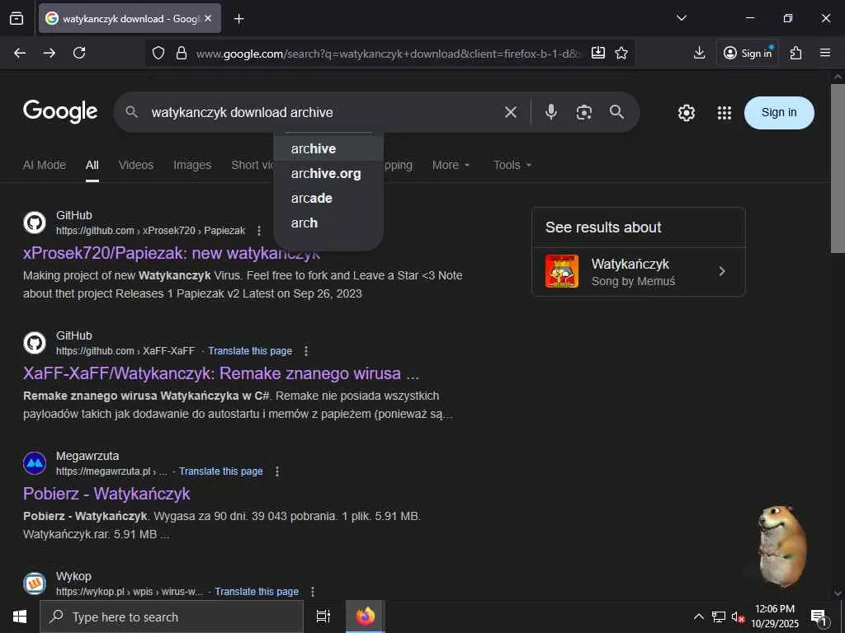This screenshot has width=845, height=633.
Task: Open a new tab with plus button
Action: pos(238,19)
